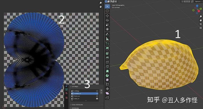
Task: Open the Texture properties tab
Action: [x=67, y=98]
